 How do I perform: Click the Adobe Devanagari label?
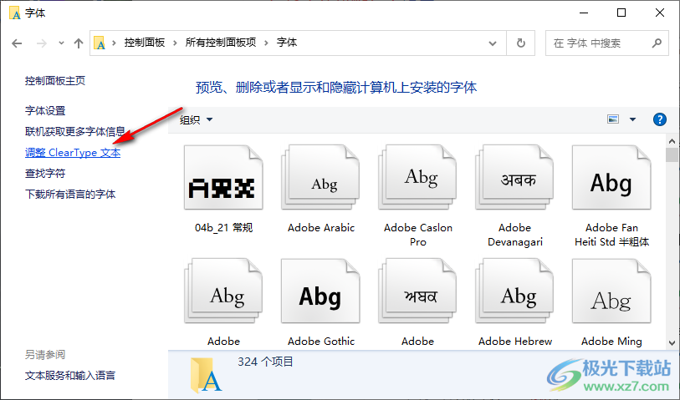coord(515,235)
